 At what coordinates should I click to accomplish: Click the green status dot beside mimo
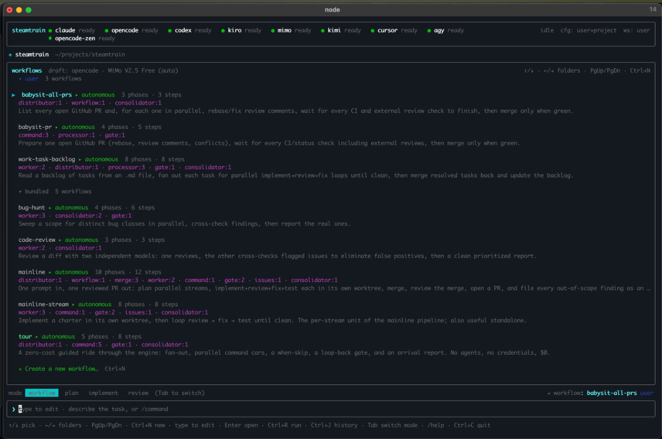coord(273,31)
